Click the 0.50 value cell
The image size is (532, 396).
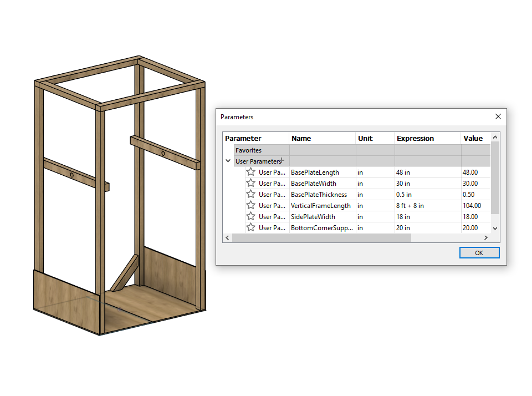click(475, 195)
